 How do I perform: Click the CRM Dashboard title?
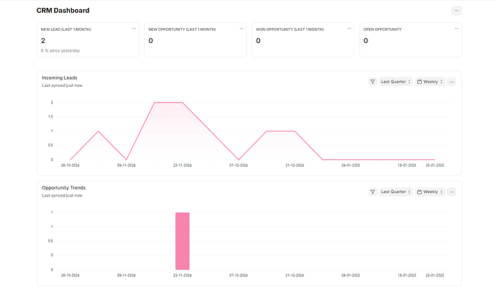(63, 11)
